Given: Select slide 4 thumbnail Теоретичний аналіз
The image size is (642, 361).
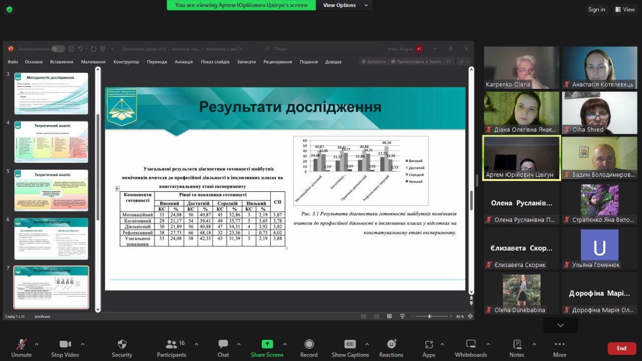Looking at the screenshot, I should coord(51,142).
